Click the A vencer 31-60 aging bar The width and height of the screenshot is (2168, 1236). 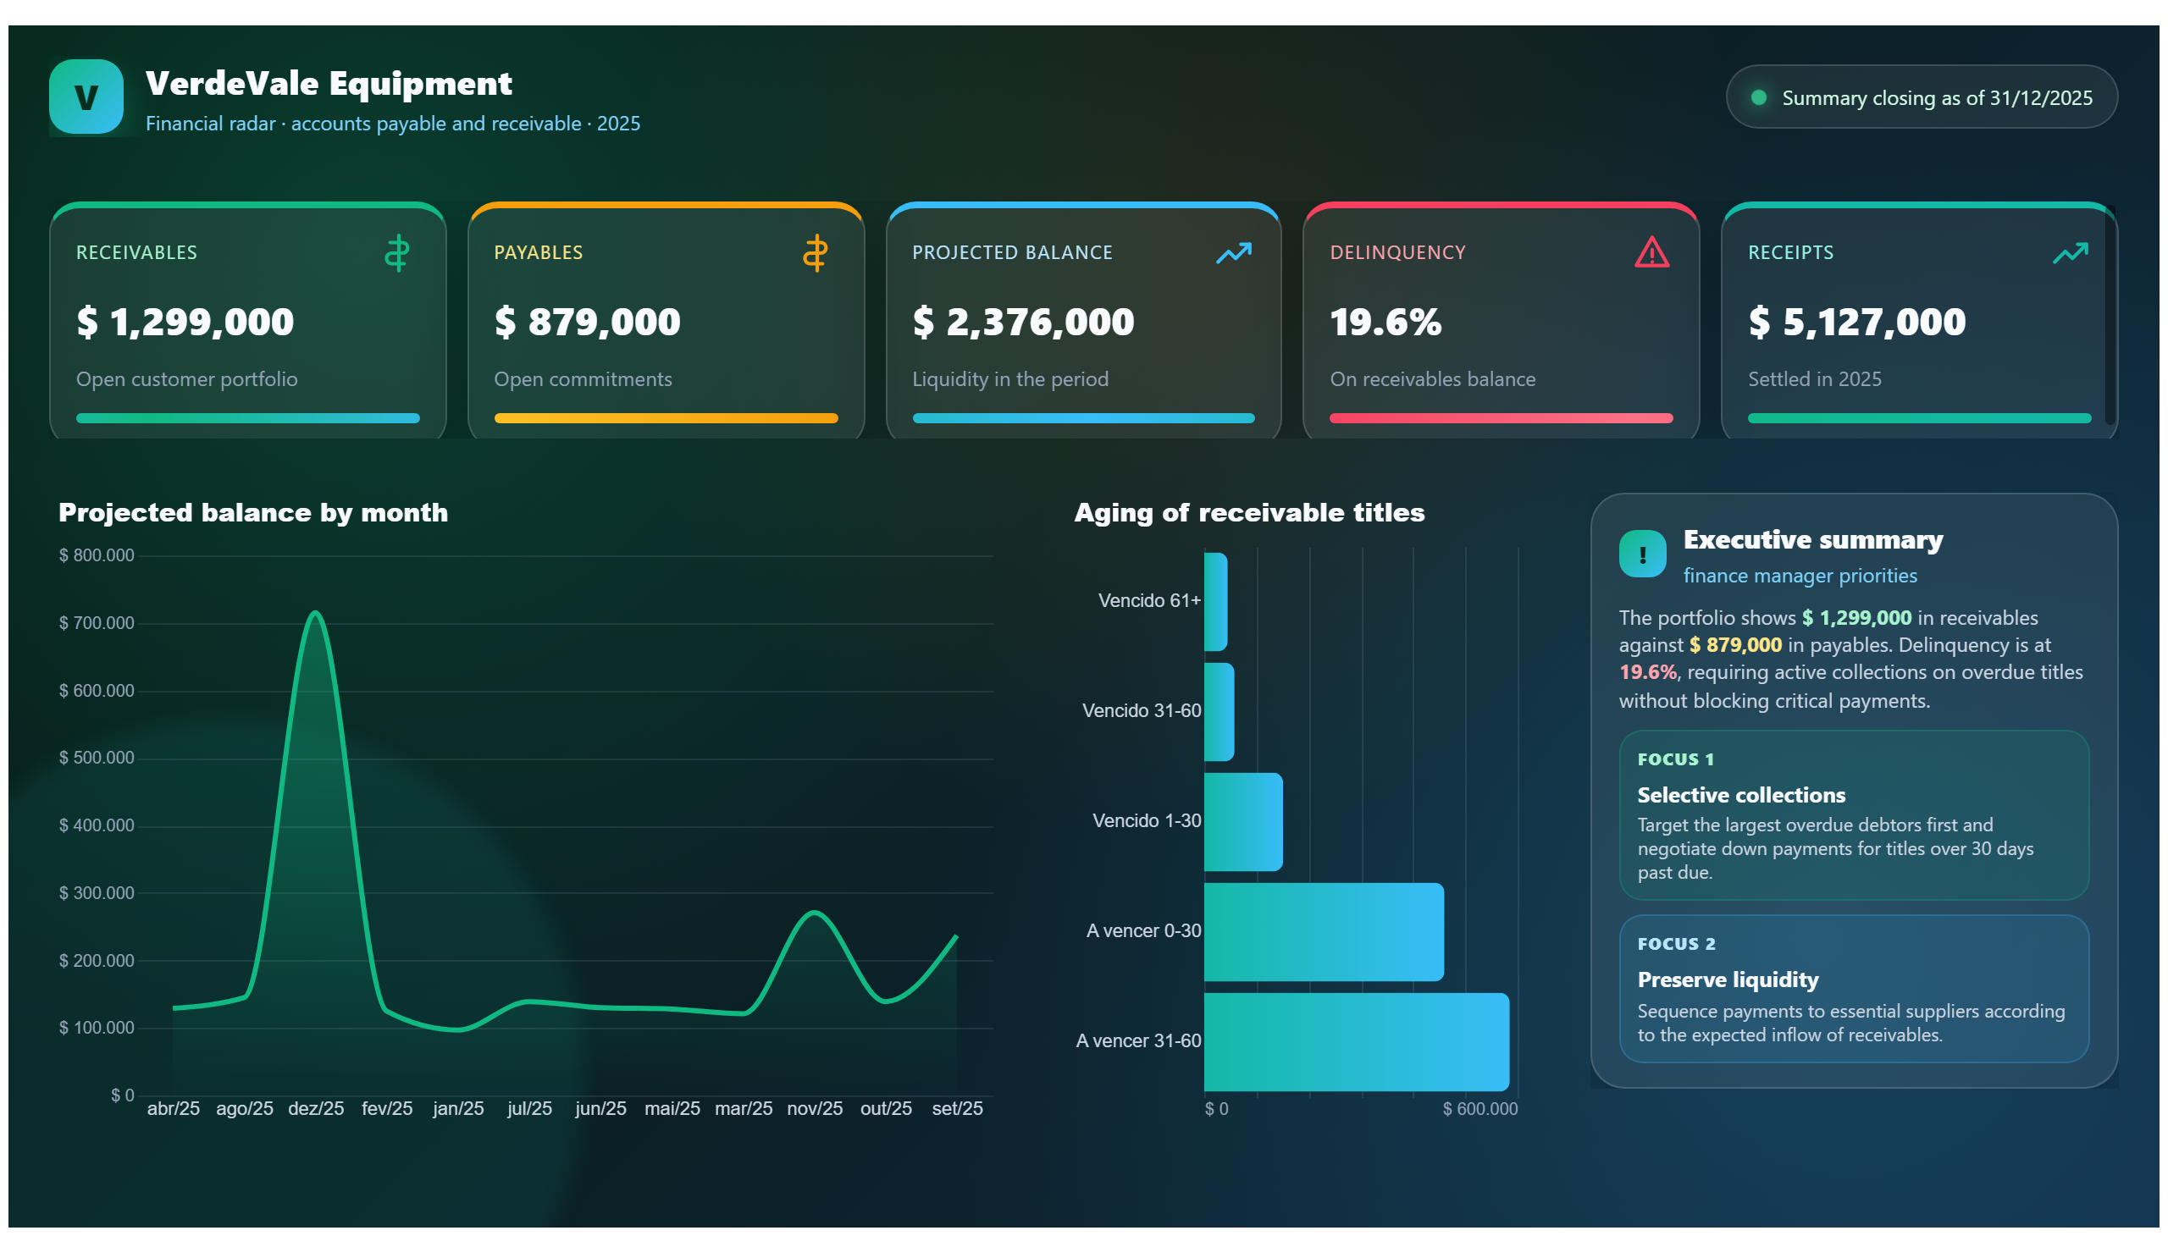pyautogui.click(x=1356, y=1041)
